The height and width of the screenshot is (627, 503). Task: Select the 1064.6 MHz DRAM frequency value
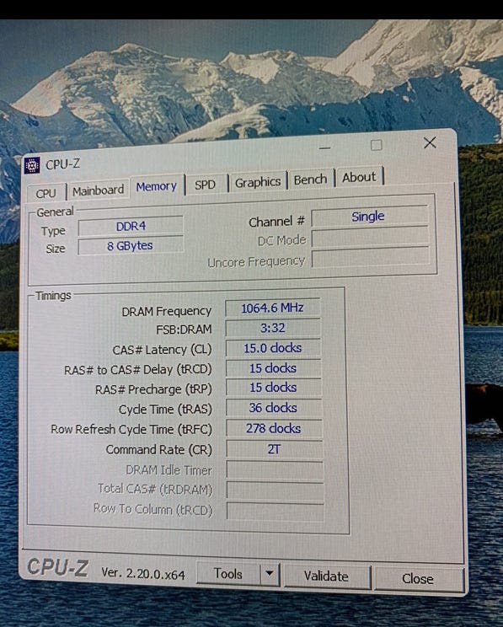(x=273, y=308)
